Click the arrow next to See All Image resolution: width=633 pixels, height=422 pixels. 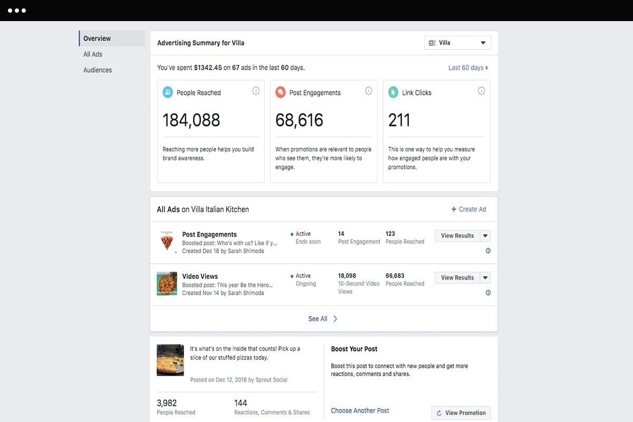click(x=335, y=319)
